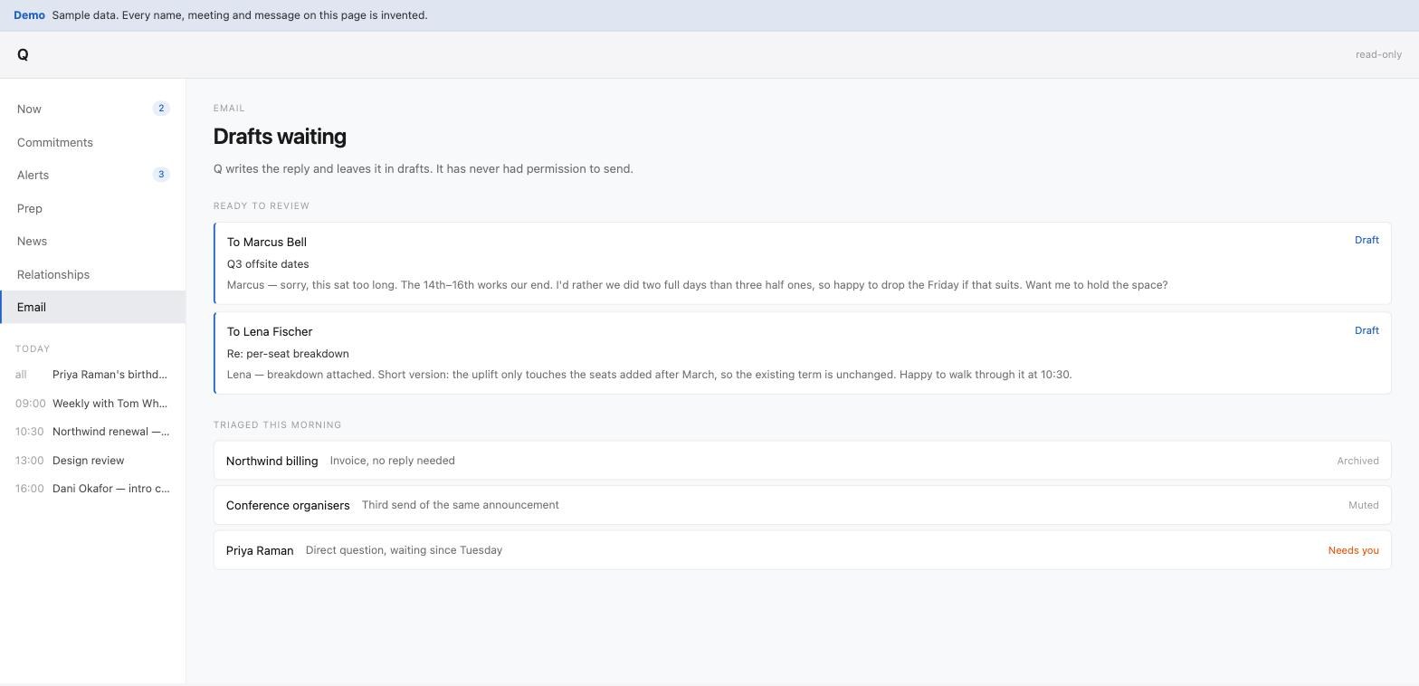Viewport: 1419px width, 686px height.
Task: Open the draft to Lena Fischer
Action: (x=802, y=353)
